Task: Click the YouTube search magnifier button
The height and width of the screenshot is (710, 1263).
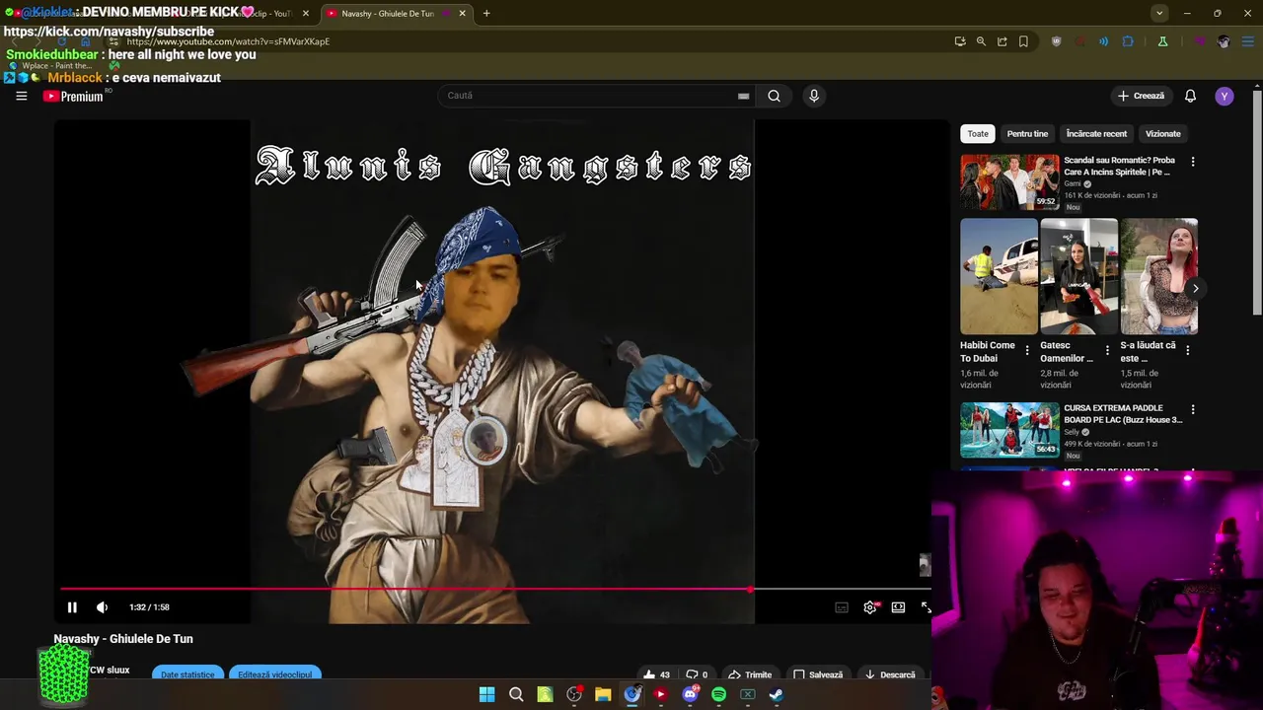Action: (x=774, y=96)
